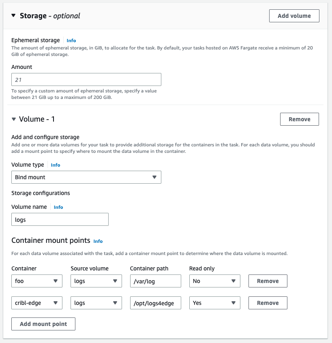Viewport: 332px width, 343px height.
Task: Collapse the Volume - 1 section
Action: (x=14, y=119)
